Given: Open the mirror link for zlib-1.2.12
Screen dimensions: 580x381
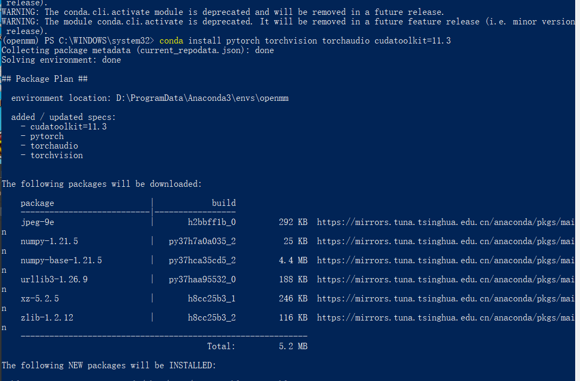Looking at the screenshot, I should coord(446,318).
